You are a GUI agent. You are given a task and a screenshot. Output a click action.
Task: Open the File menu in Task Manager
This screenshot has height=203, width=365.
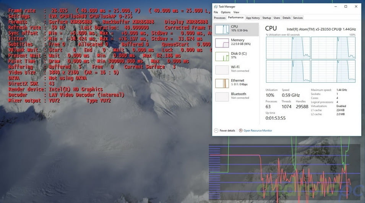(216, 12)
